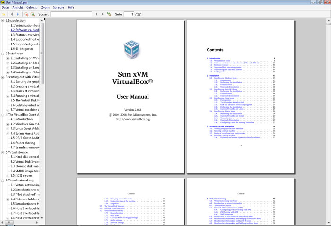
Task: Open the Zoom menu
Action: coord(45,8)
